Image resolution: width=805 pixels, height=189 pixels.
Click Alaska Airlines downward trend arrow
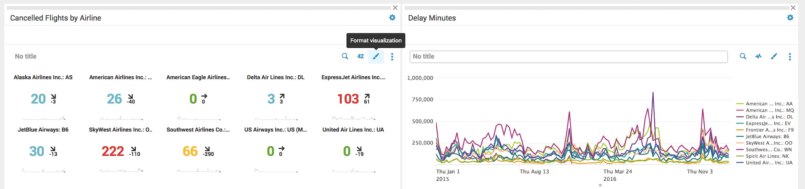tap(53, 96)
